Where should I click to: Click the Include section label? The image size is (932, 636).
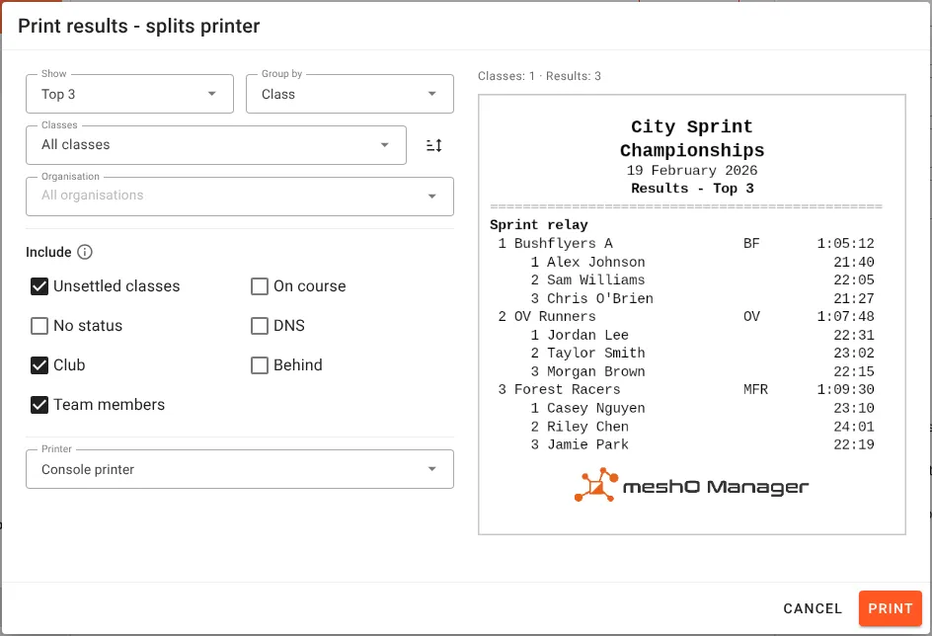pos(48,252)
